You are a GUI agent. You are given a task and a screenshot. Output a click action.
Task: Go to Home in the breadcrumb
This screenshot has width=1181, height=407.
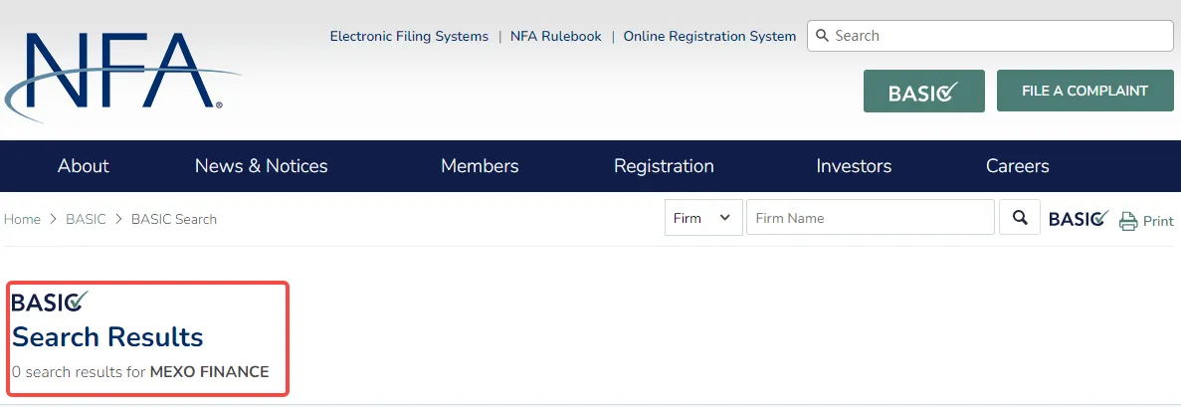[22, 219]
